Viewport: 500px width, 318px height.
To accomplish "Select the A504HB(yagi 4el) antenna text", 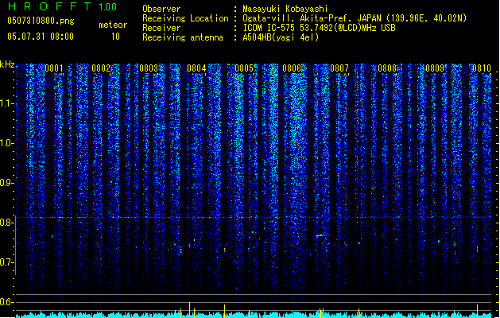I will (x=281, y=37).
